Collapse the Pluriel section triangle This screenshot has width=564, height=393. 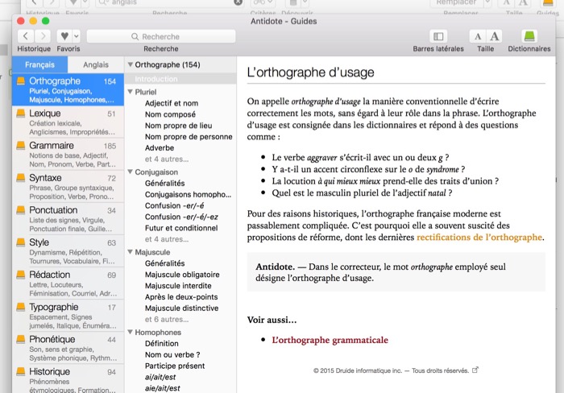coord(131,93)
